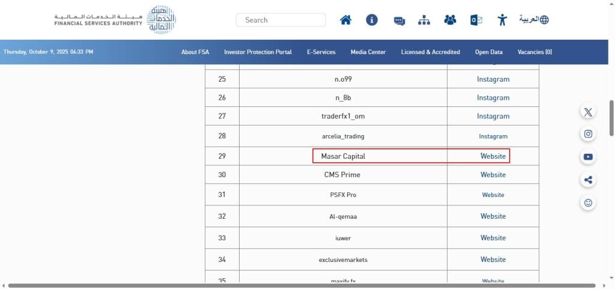Open the information icon in header

(x=372, y=20)
